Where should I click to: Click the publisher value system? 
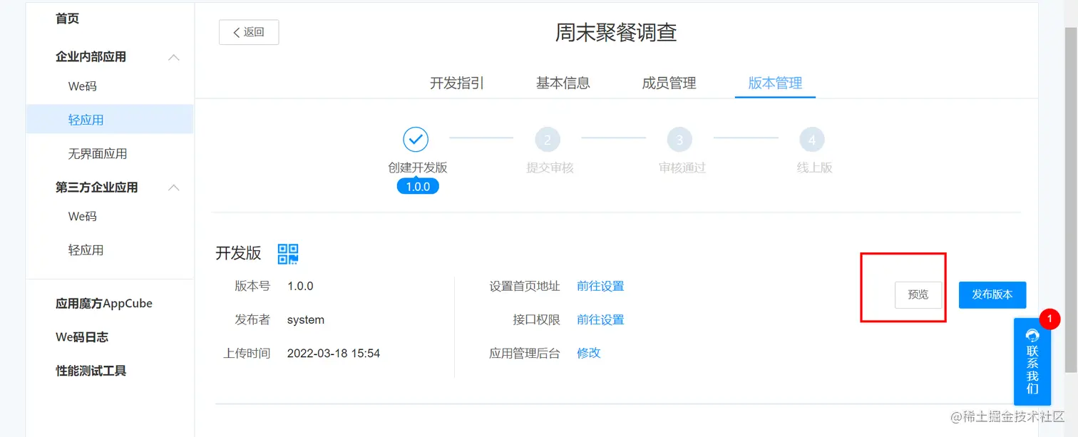pos(306,319)
